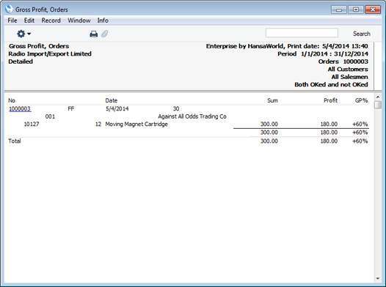Click the order date 5/4/2014
This screenshot has height=287, width=386.
117,109
